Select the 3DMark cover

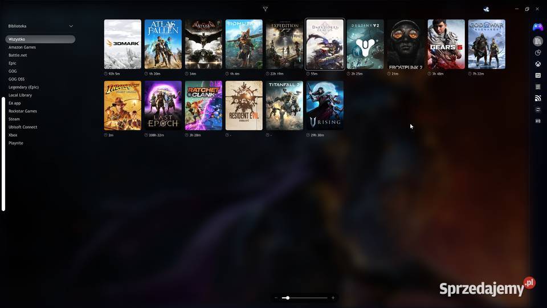123,44
